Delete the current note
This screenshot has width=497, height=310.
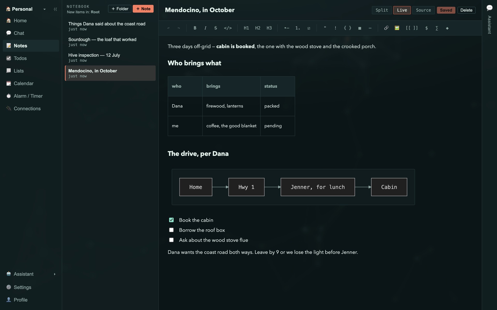(466, 10)
